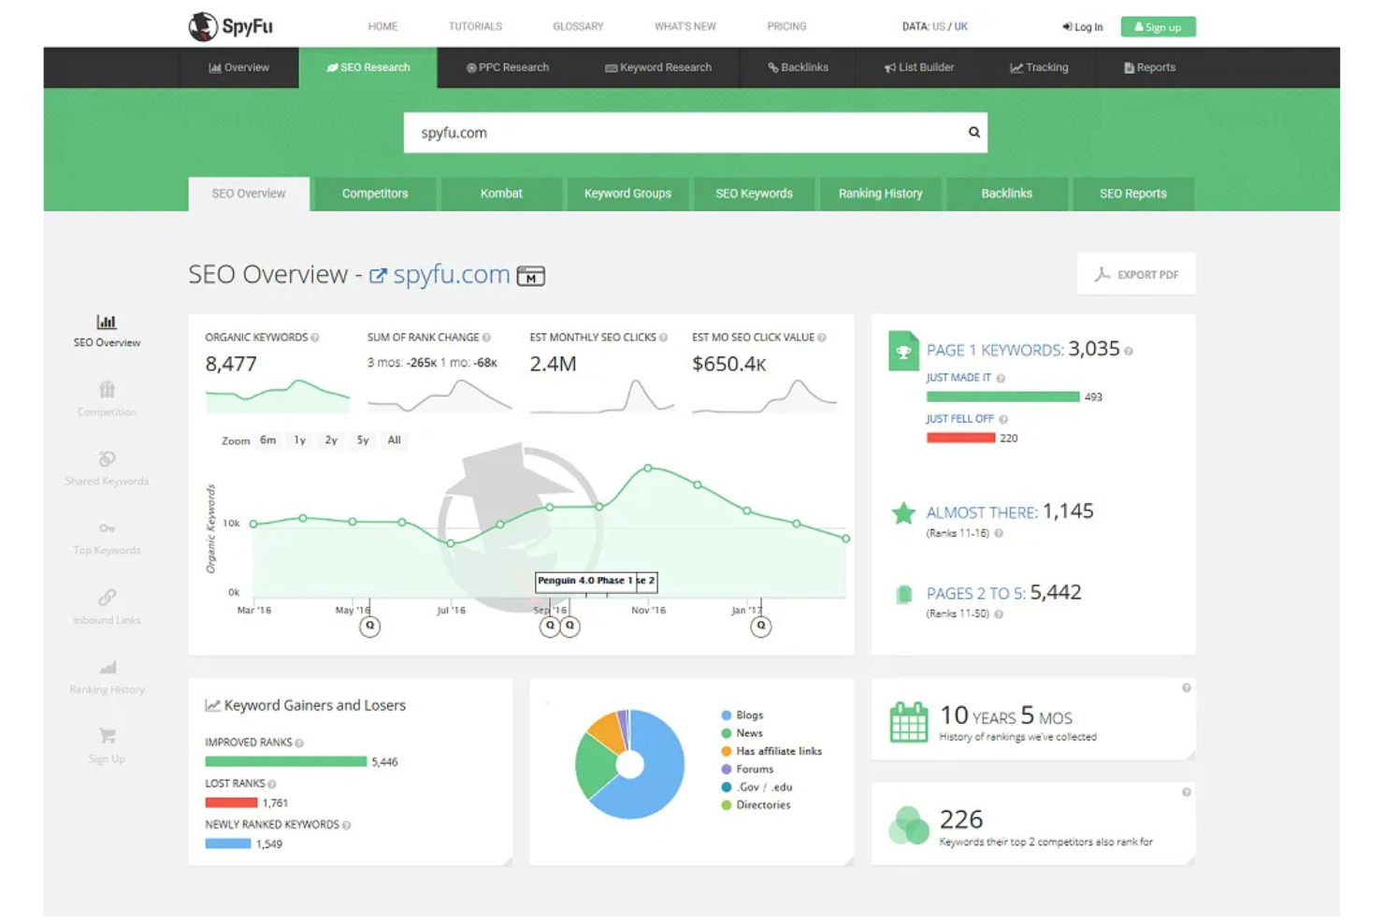Click the green calendar icon for ranking history
This screenshot has width=1384, height=923.
tap(908, 722)
